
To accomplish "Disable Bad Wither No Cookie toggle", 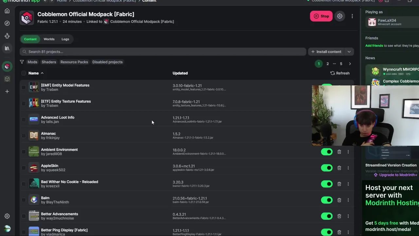I will point(327,184).
